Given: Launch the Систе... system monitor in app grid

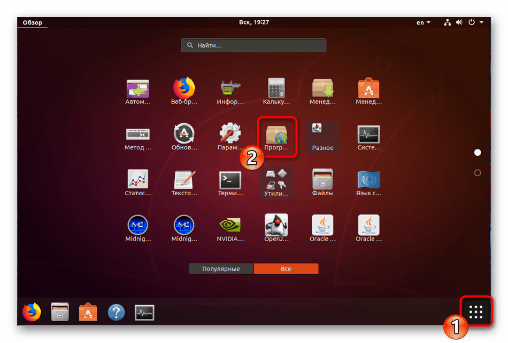Looking at the screenshot, I should [x=368, y=138].
